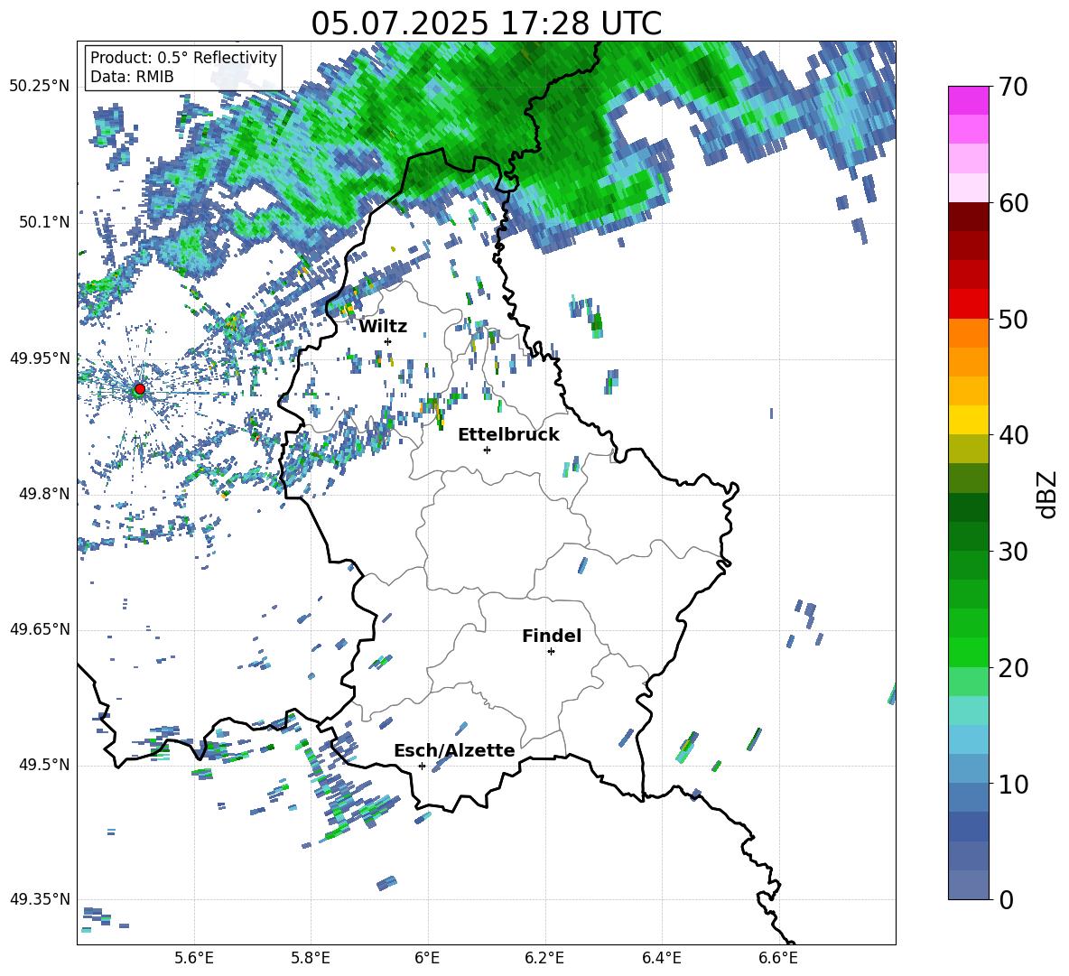Click the 5.6°E longitude label

click(x=194, y=958)
